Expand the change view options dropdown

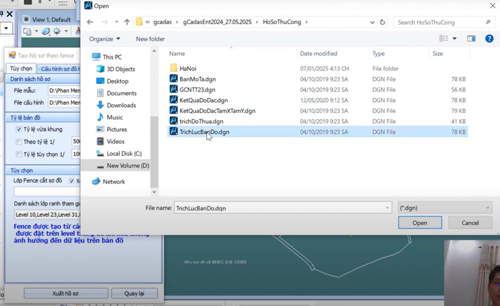tap(454, 38)
